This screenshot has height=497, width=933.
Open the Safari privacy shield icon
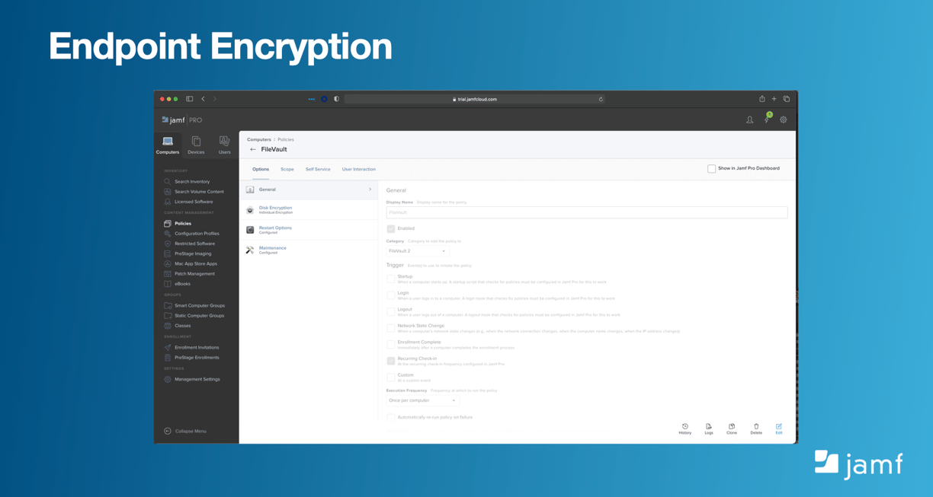[x=336, y=99]
